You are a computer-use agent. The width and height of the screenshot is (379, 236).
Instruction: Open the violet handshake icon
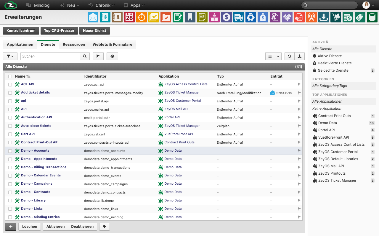click(x=287, y=17)
